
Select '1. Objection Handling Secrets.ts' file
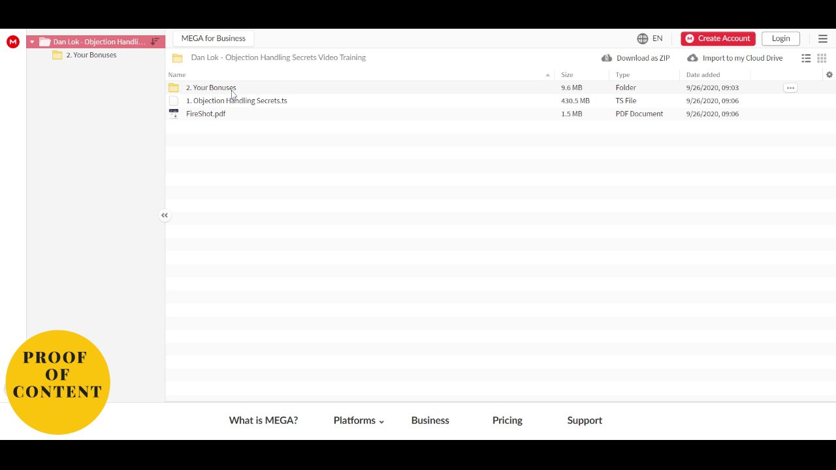pyautogui.click(x=236, y=101)
